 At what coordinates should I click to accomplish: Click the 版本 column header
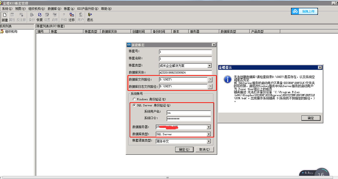tap(180, 31)
